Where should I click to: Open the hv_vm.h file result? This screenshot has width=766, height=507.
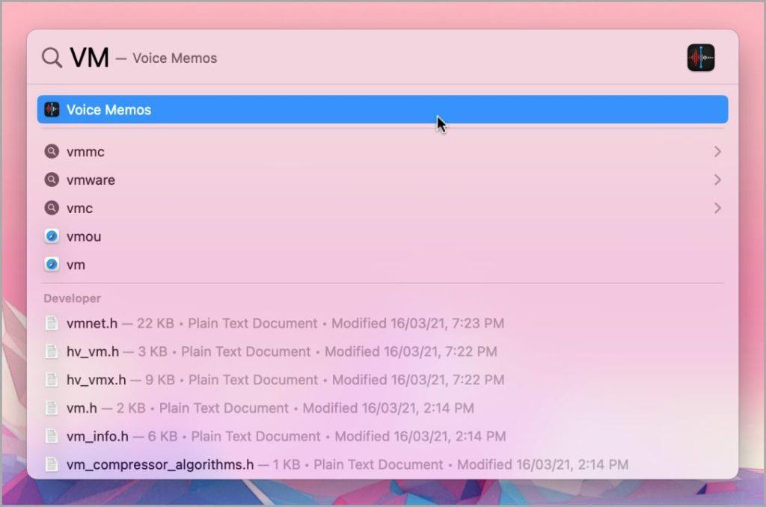tap(382, 351)
